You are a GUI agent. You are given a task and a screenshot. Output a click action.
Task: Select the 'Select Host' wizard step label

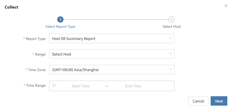172,27
